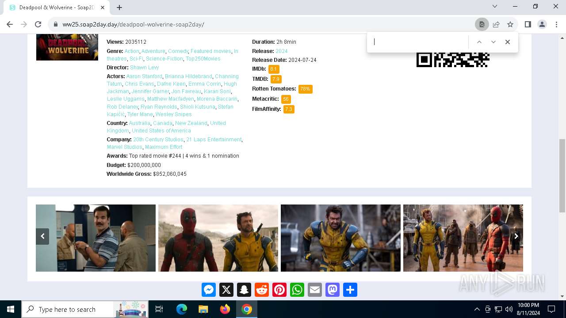
Task: Share via Facebook Messenger icon
Action: point(209,290)
